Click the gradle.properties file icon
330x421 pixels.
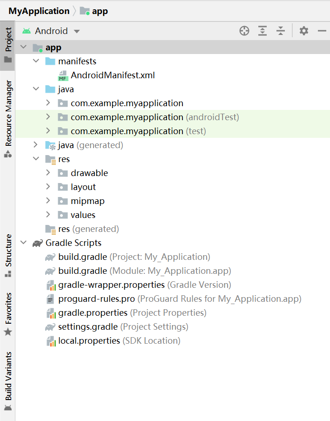[51, 313]
